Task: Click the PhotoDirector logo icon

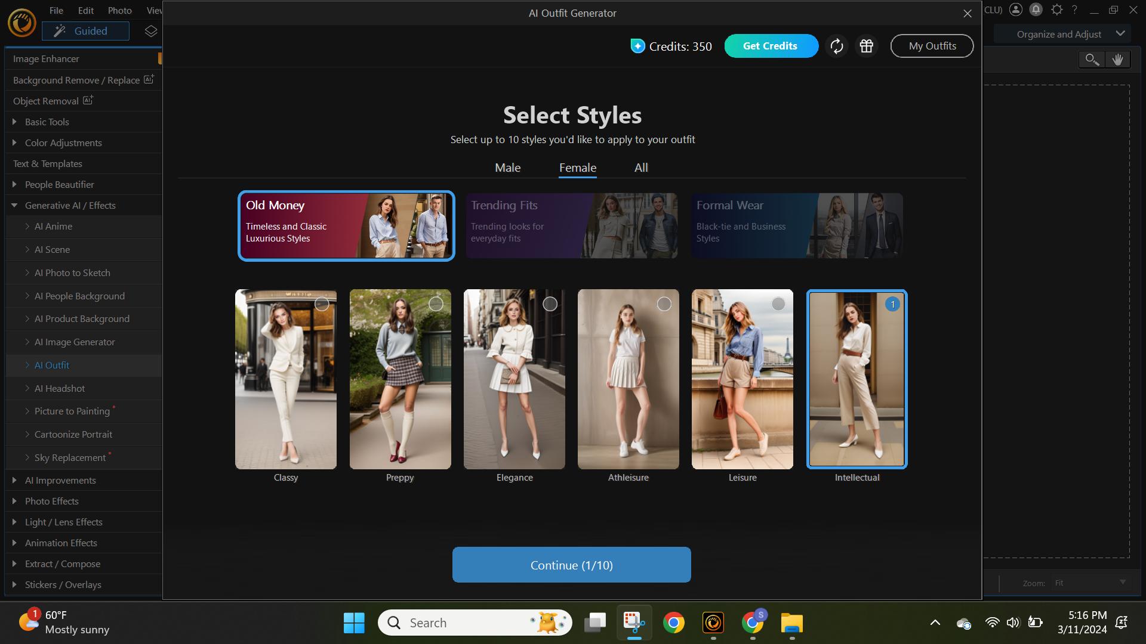Action: [22, 23]
